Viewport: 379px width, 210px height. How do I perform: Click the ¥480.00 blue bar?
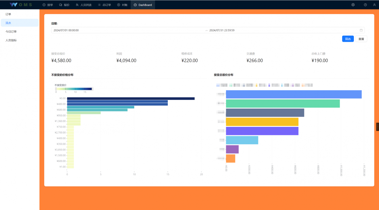point(117,104)
